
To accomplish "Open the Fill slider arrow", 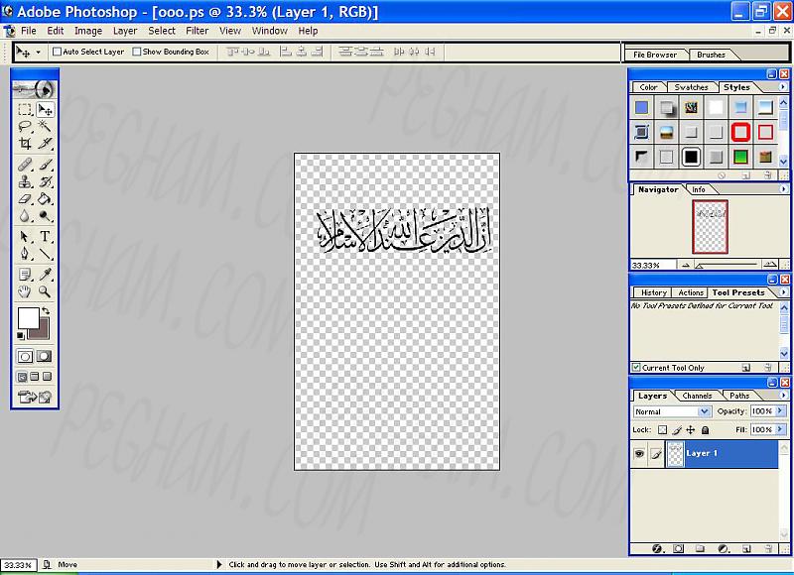I will coord(780,429).
